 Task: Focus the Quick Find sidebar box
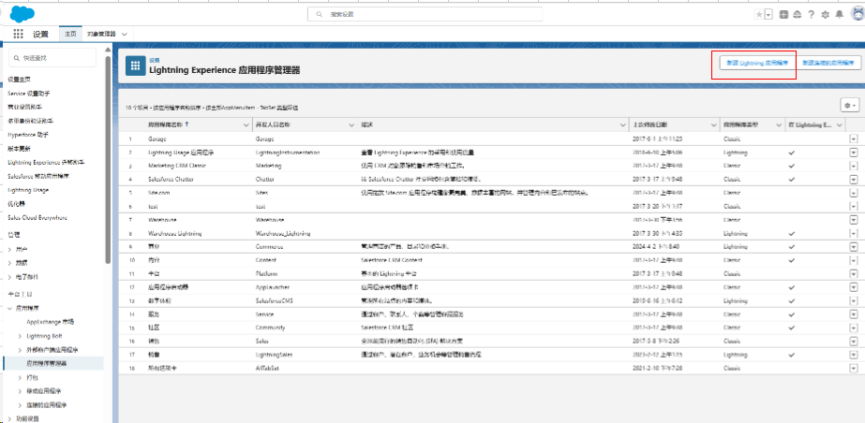coord(53,58)
